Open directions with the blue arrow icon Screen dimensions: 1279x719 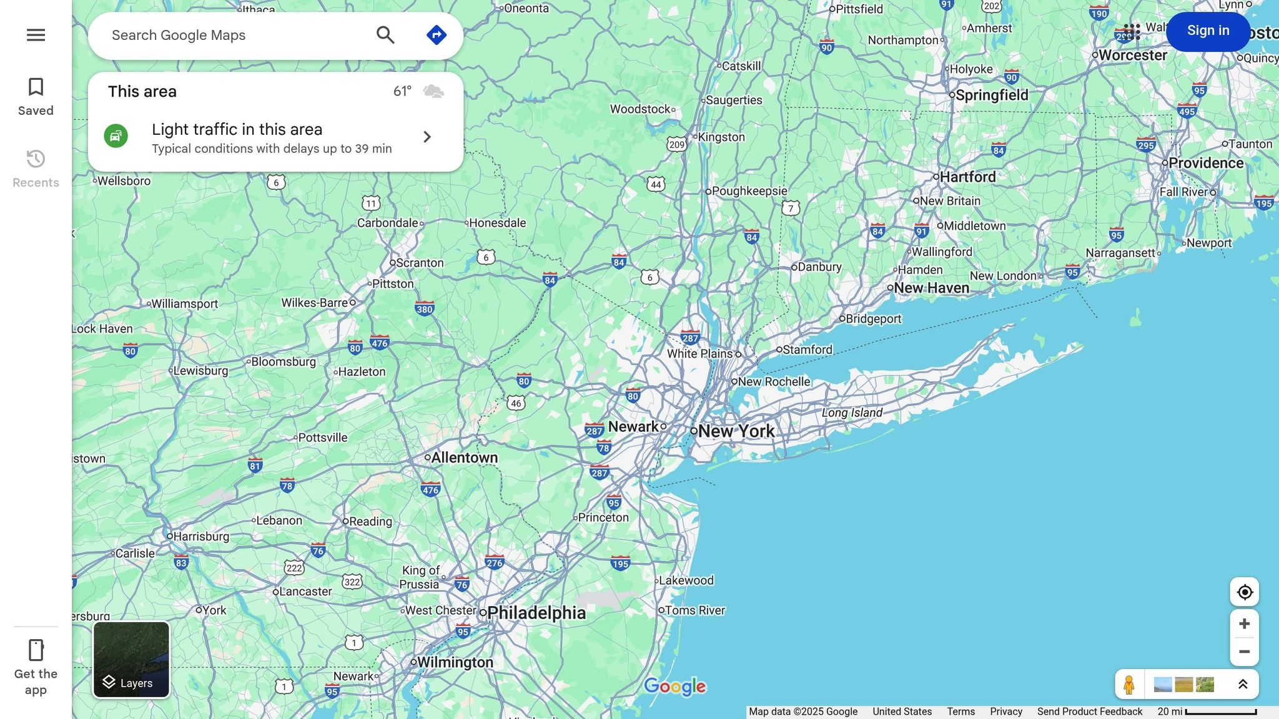click(436, 35)
